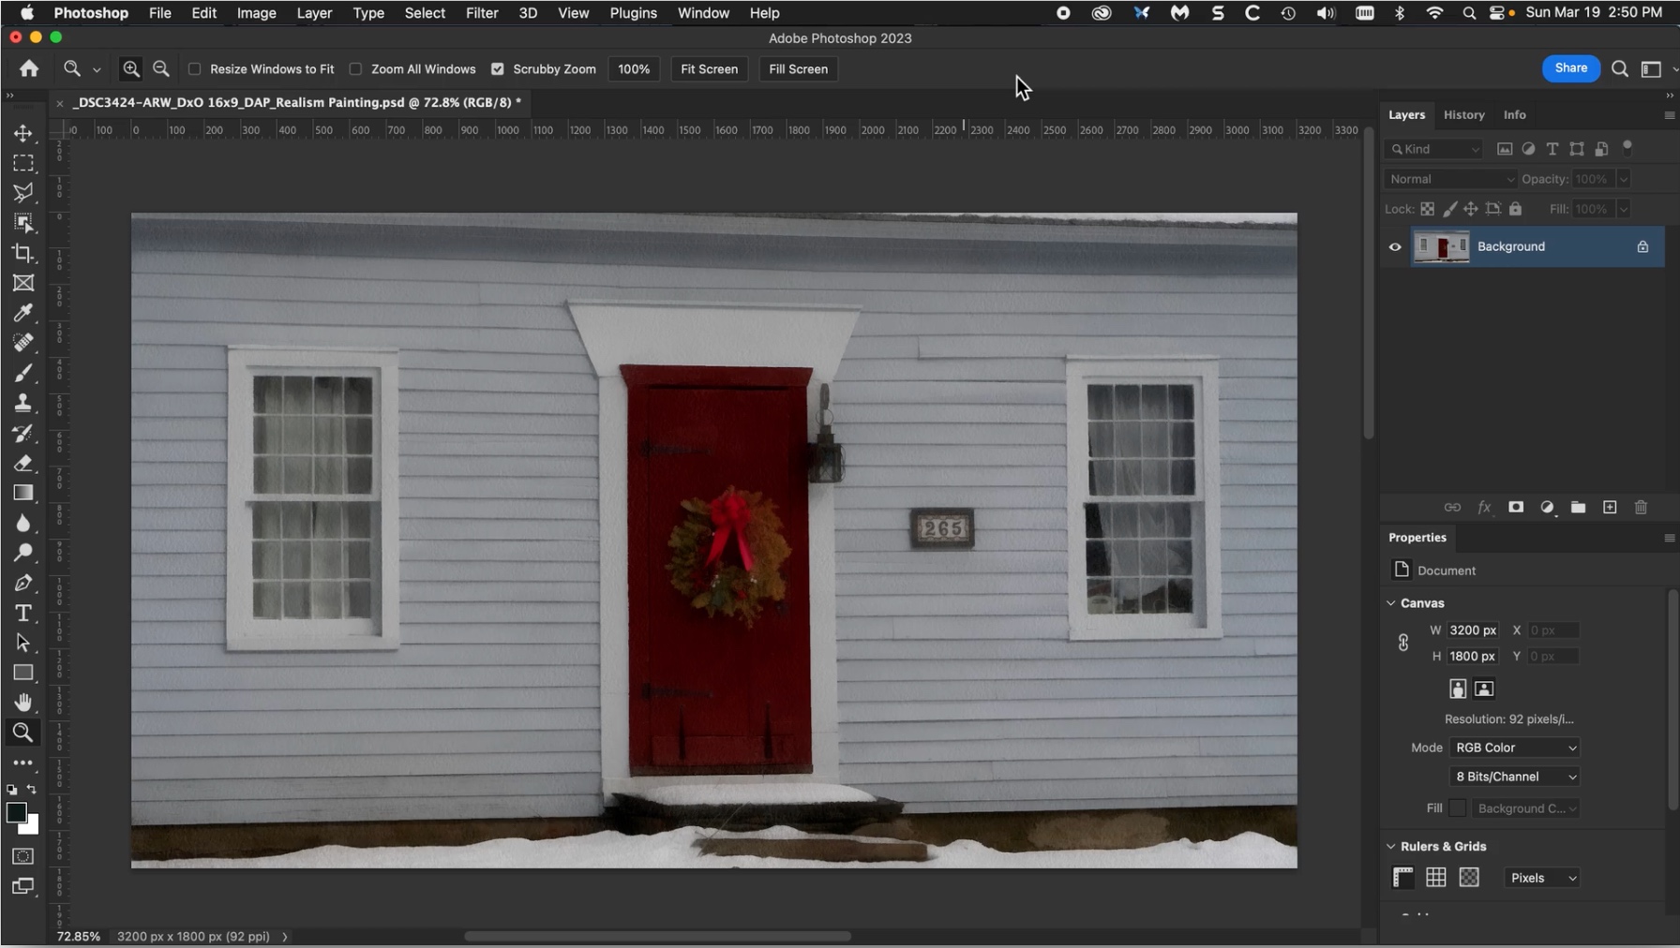Image resolution: width=1680 pixels, height=948 pixels.
Task: Enable Resize Windows to Fit checkbox
Action: pos(195,69)
